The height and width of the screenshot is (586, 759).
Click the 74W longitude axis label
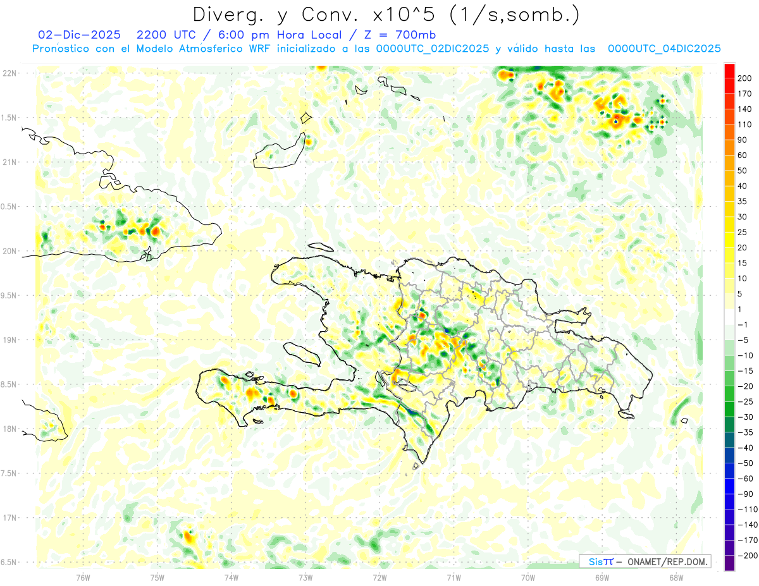231,577
